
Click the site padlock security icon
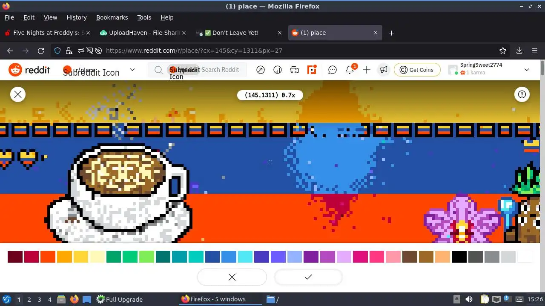click(69, 51)
